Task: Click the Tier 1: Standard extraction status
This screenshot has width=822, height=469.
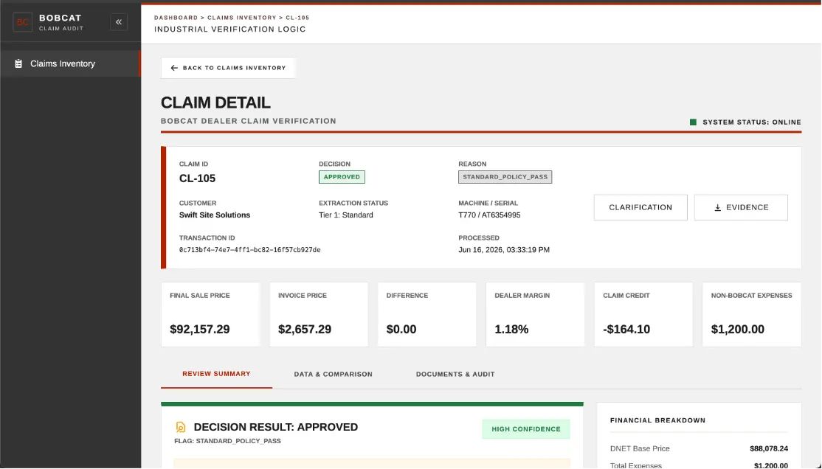Action: click(x=345, y=215)
